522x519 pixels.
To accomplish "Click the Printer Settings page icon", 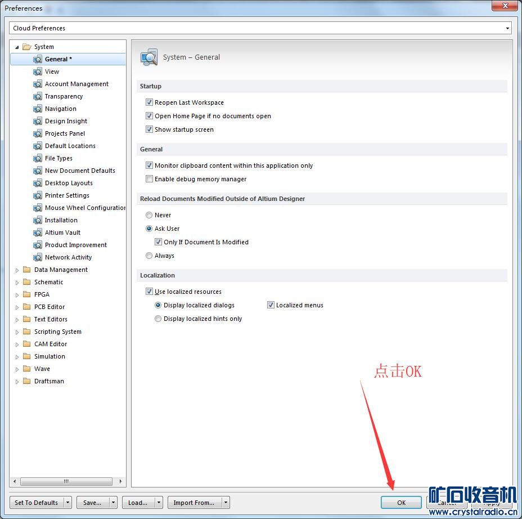I will pyautogui.click(x=38, y=195).
